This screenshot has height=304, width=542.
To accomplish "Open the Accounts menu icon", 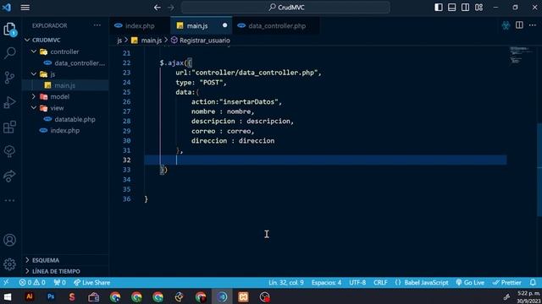I will 9,240.
